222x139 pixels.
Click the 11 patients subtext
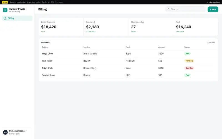[x=91, y=31]
